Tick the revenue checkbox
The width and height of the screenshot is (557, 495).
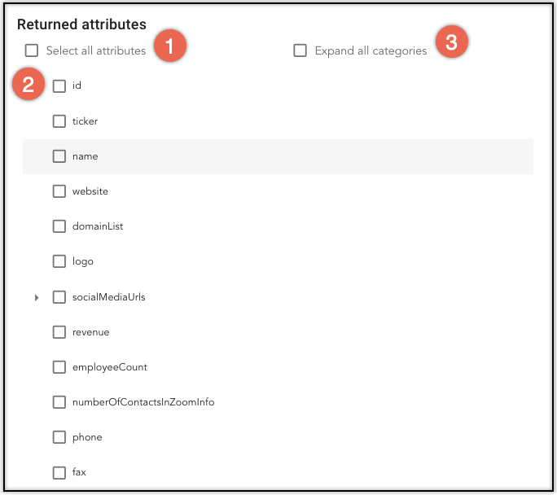59,332
